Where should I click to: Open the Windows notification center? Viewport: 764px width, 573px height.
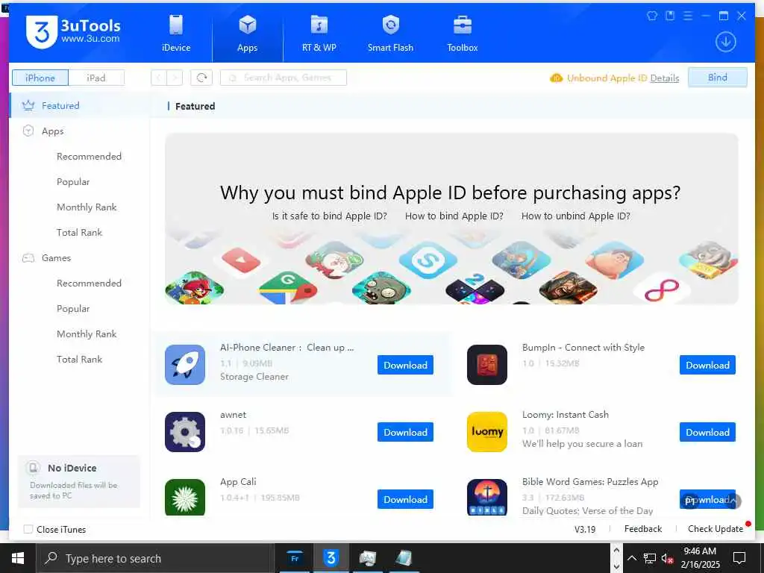(x=739, y=558)
